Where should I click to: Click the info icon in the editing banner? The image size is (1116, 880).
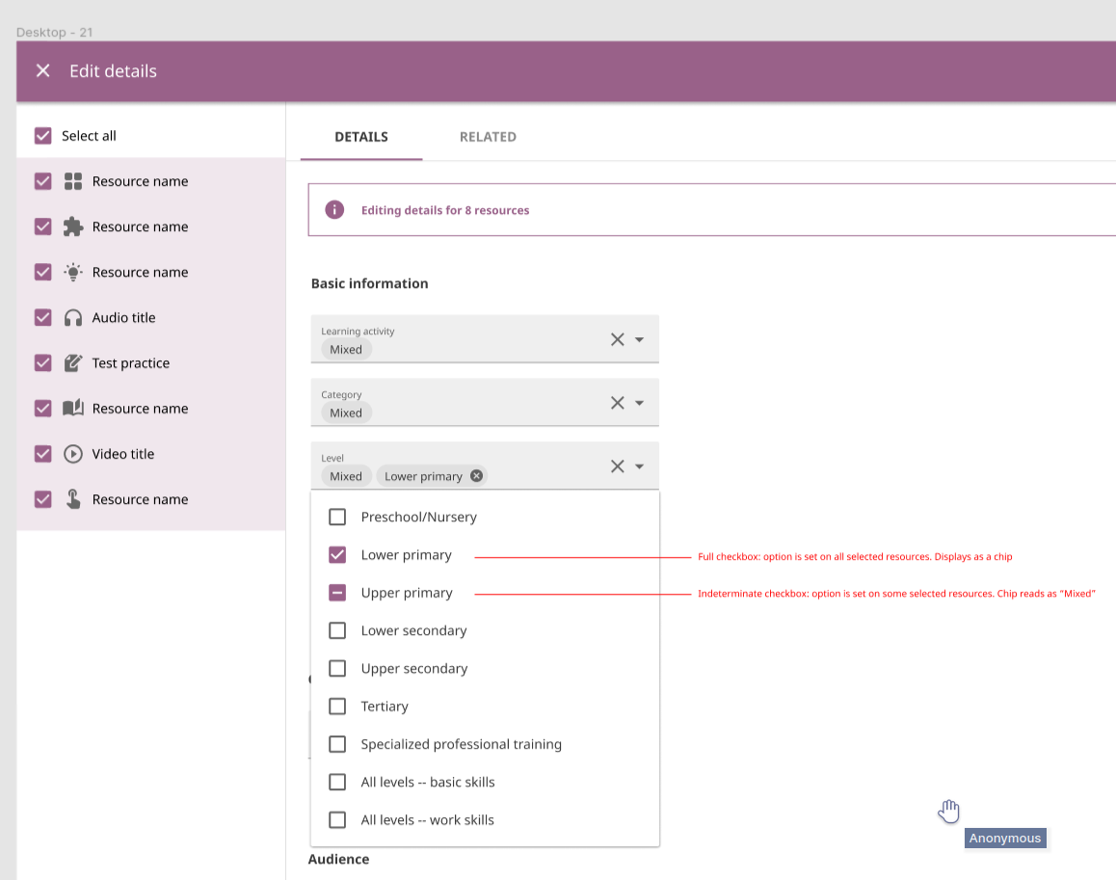[332, 209]
